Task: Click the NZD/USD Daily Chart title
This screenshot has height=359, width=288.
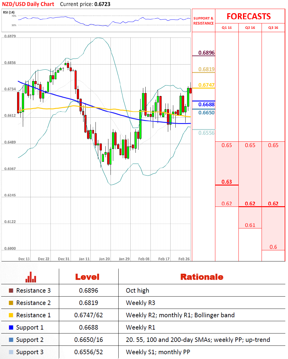Action: (28, 4)
